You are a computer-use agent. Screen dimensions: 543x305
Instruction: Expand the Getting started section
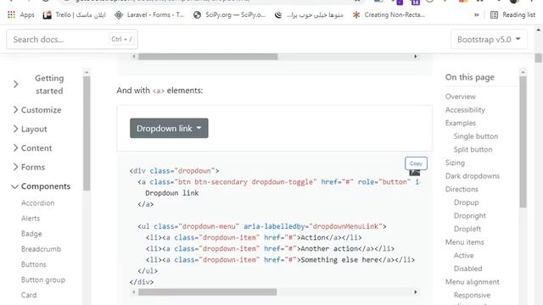pyautogui.click(x=38, y=85)
